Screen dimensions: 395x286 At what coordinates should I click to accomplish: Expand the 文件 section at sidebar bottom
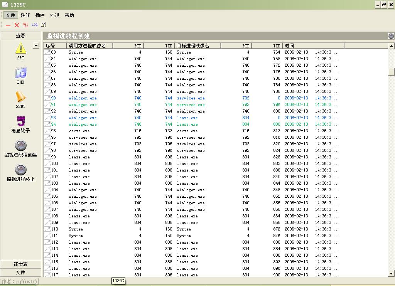click(20, 273)
